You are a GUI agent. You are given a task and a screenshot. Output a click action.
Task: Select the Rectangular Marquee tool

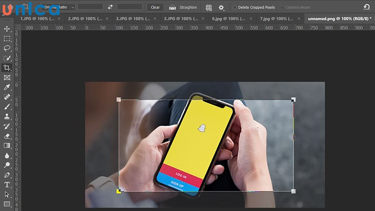[7, 38]
